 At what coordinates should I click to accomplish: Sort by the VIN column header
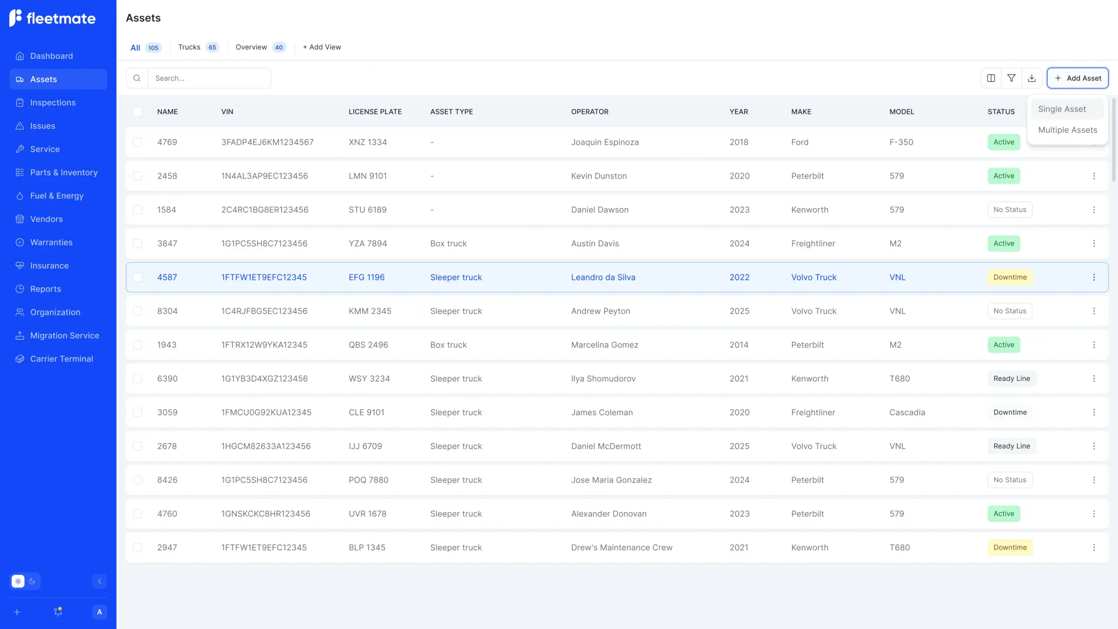tap(227, 111)
